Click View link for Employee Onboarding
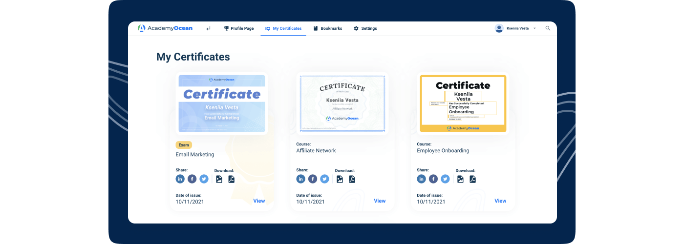Image resolution: width=684 pixels, height=244 pixels. coord(500,201)
